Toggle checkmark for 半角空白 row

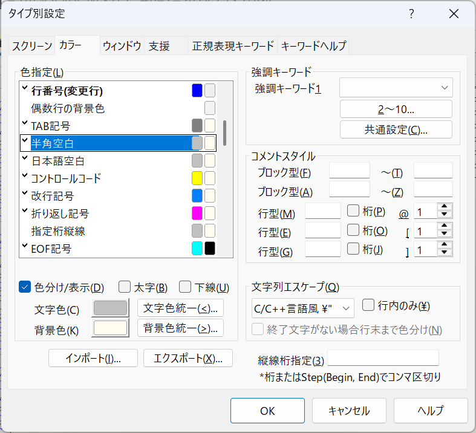pyautogui.click(x=25, y=140)
